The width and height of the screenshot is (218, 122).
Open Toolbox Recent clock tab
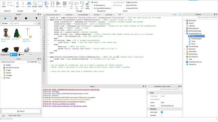[26, 18]
